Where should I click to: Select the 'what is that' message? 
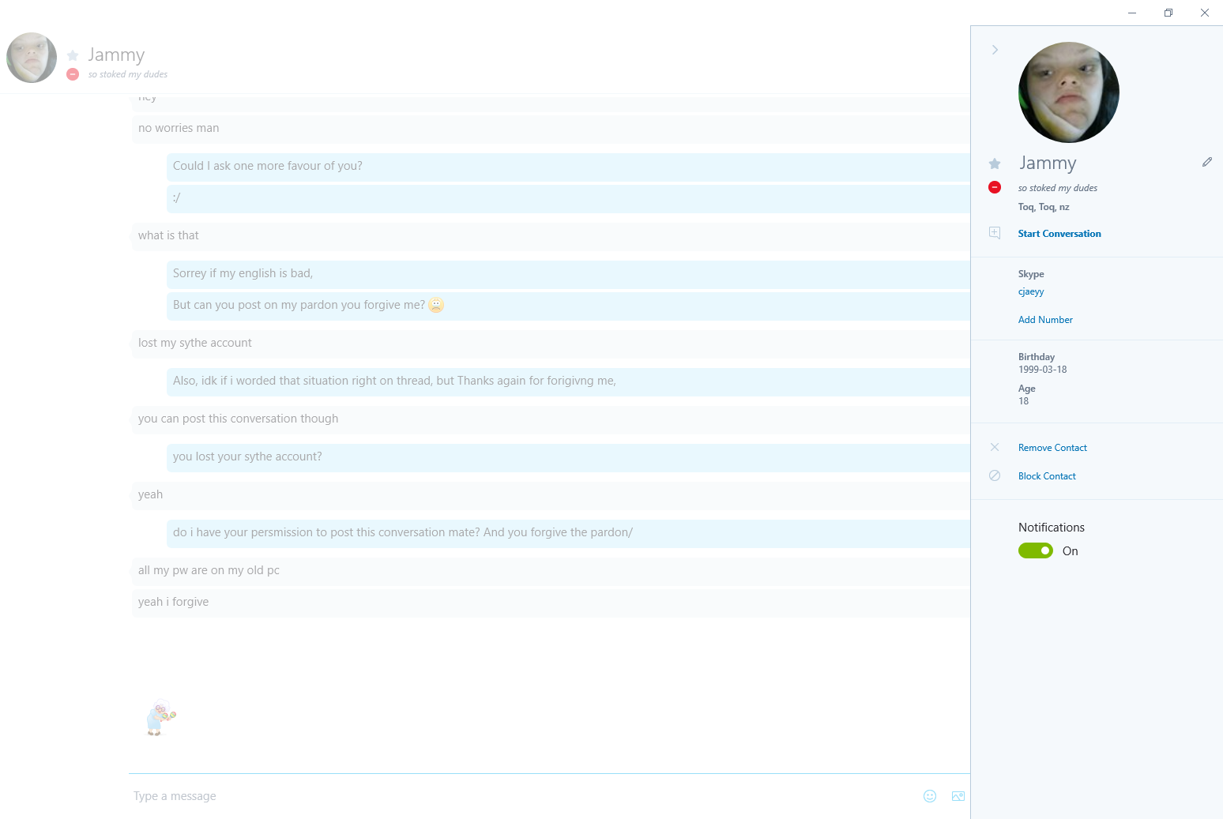pyautogui.click(x=551, y=235)
